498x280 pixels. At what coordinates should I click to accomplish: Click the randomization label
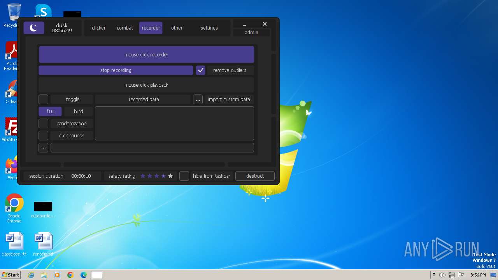(72, 124)
